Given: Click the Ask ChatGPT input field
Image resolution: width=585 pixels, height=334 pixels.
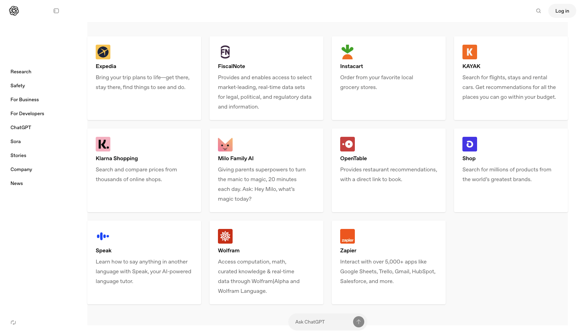Looking at the screenshot, I should coord(318,321).
